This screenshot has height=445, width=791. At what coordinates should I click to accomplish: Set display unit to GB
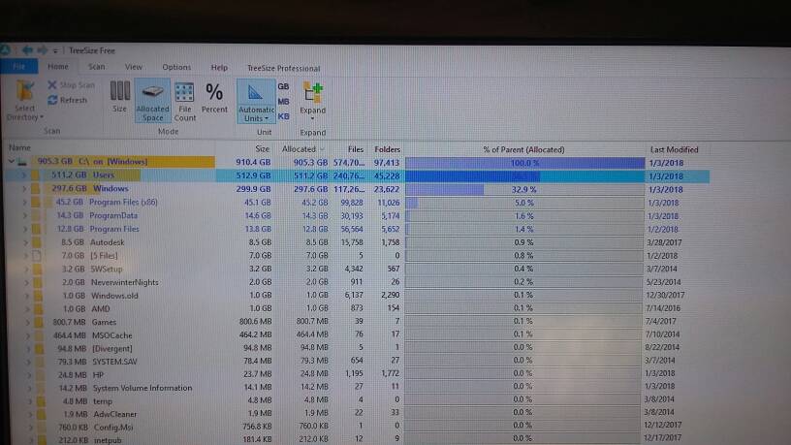283,86
